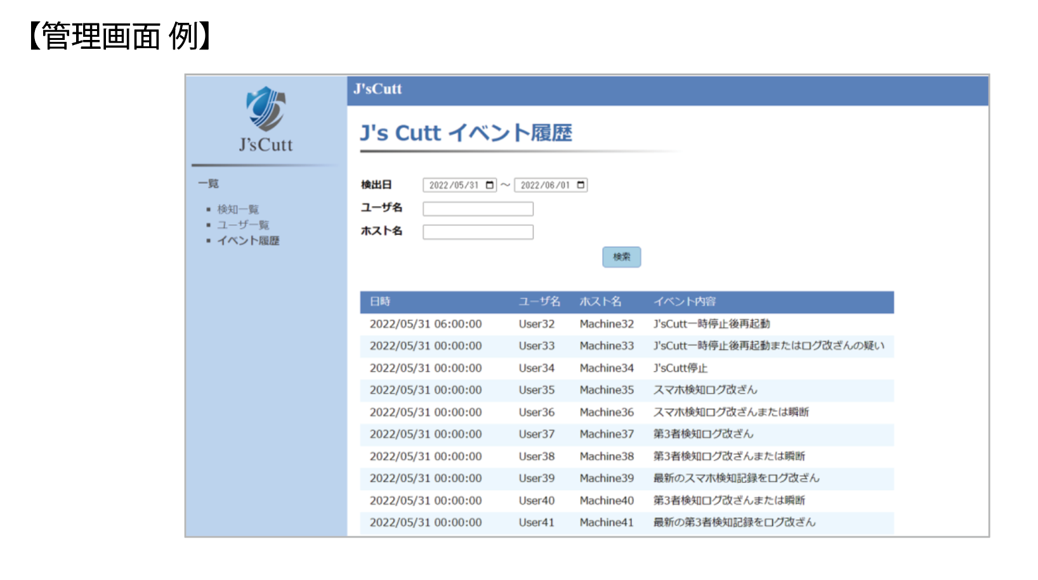The height and width of the screenshot is (580, 1038).
Task: Click the start date field 2022/05/31
Action: coord(460,185)
